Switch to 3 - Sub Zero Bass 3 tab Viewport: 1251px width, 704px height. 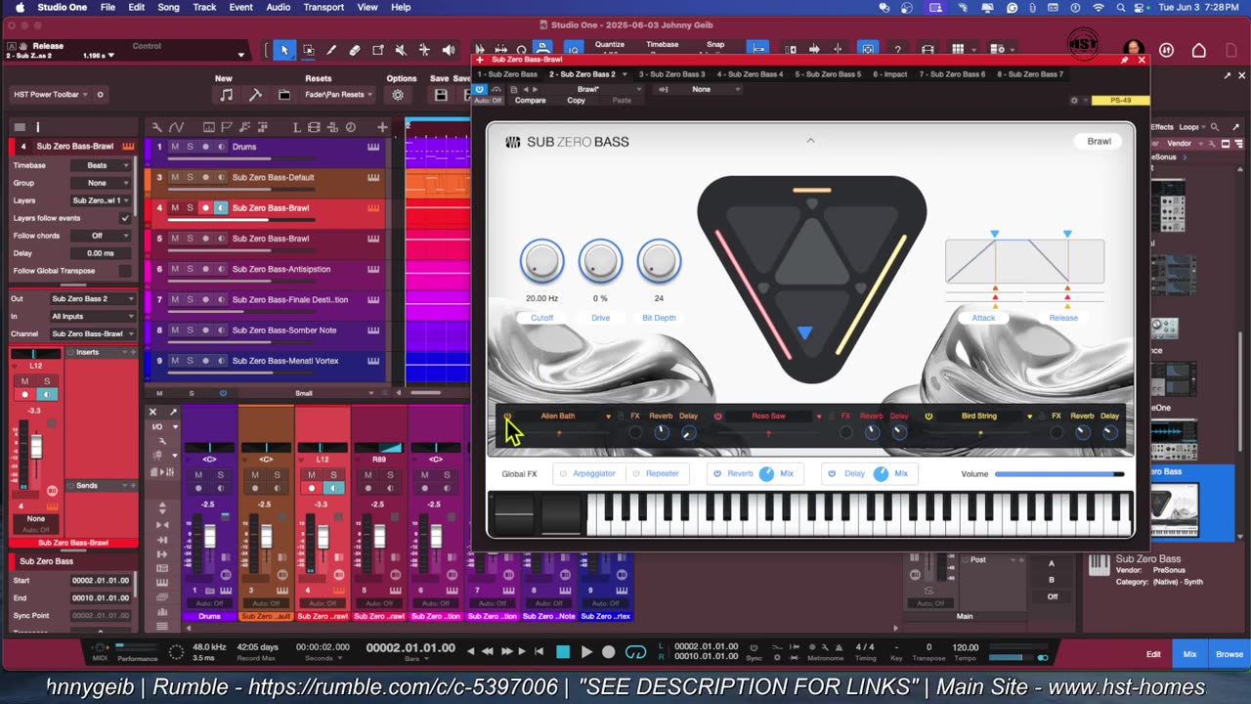671,74
